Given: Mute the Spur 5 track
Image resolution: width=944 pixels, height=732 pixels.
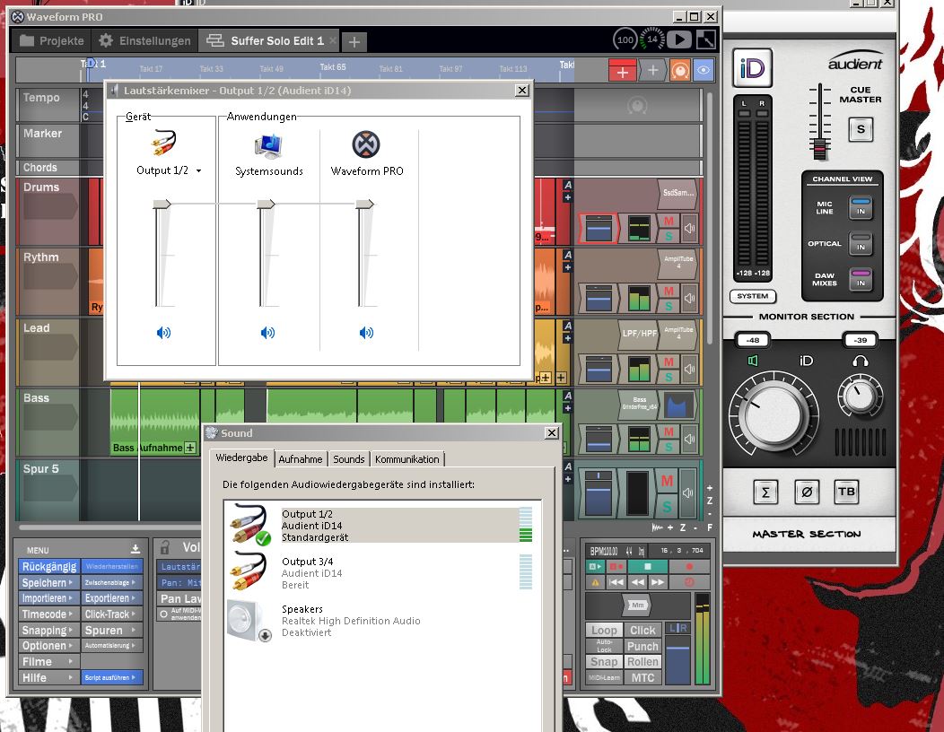Looking at the screenshot, I should coord(667,481).
